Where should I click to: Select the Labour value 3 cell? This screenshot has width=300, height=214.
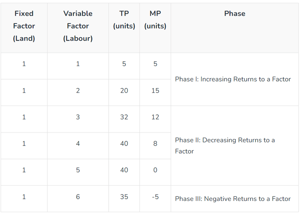(x=78, y=117)
